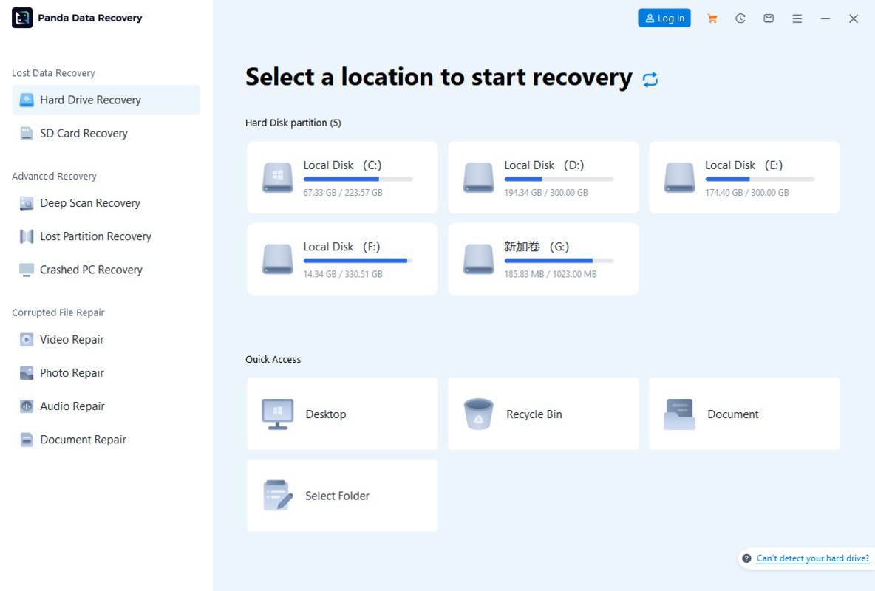Click the 新加卷 (G:) drive icon

click(479, 259)
